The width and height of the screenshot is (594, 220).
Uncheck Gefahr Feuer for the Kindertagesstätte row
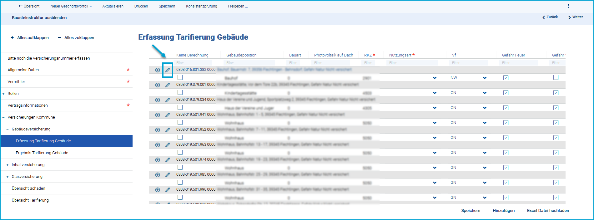pyautogui.click(x=506, y=93)
